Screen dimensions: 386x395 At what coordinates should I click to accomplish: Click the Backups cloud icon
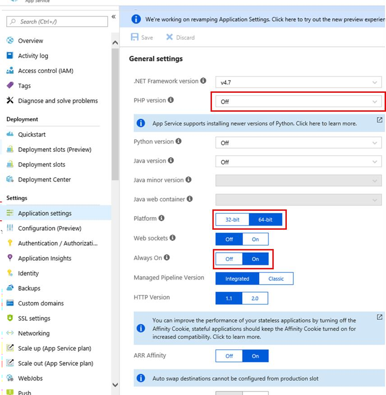click(x=10, y=288)
